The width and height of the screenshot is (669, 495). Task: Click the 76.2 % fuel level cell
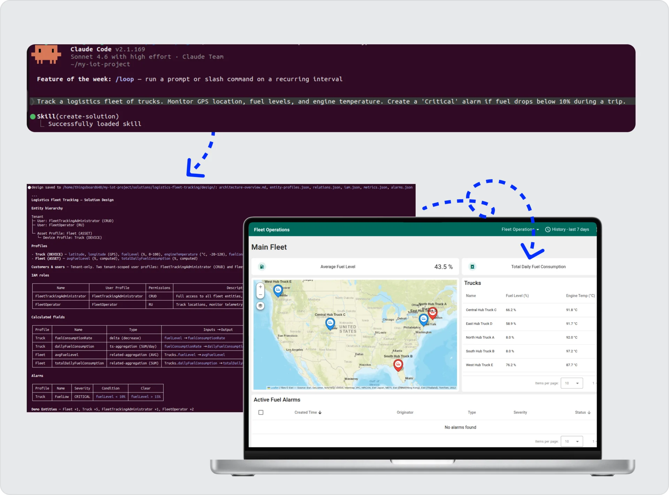(x=511, y=365)
